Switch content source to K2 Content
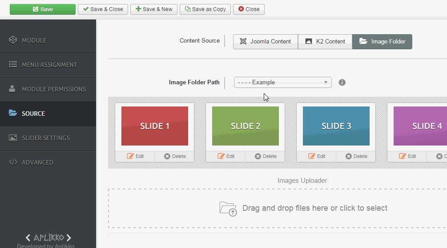This screenshot has width=447, height=248. [x=325, y=42]
